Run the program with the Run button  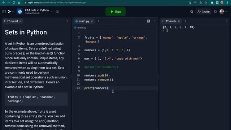(115, 12)
